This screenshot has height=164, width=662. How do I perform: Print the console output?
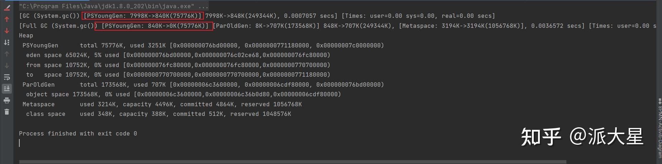7,101
